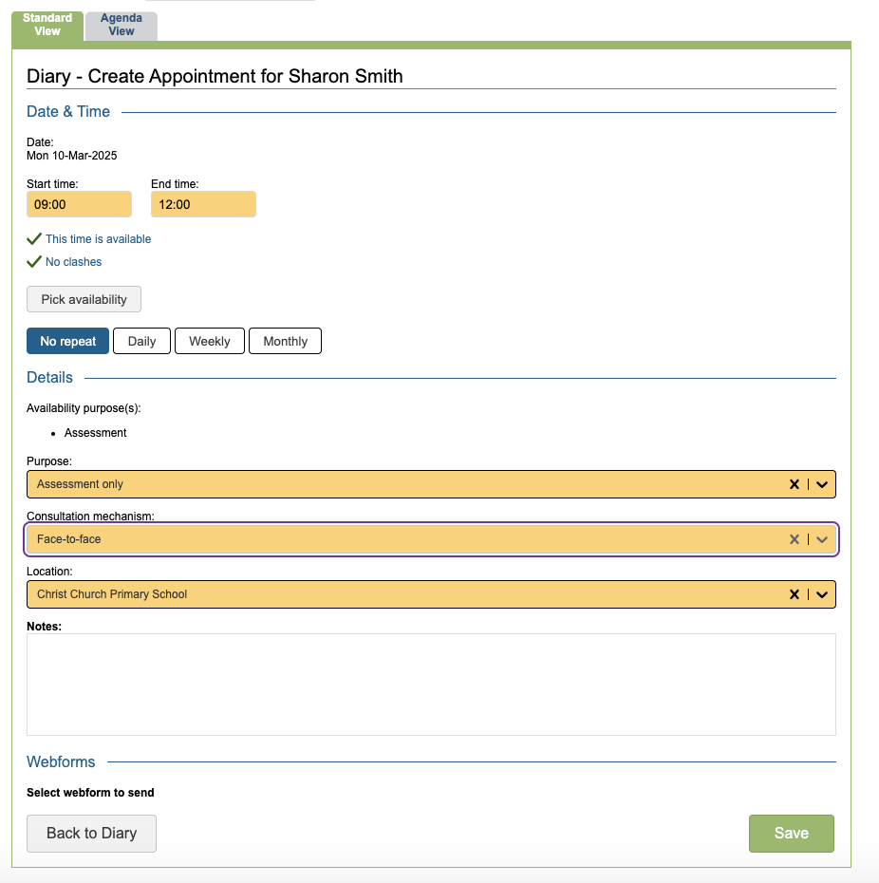Click the End time field showing 12:00
The width and height of the screenshot is (879, 883).
click(203, 204)
